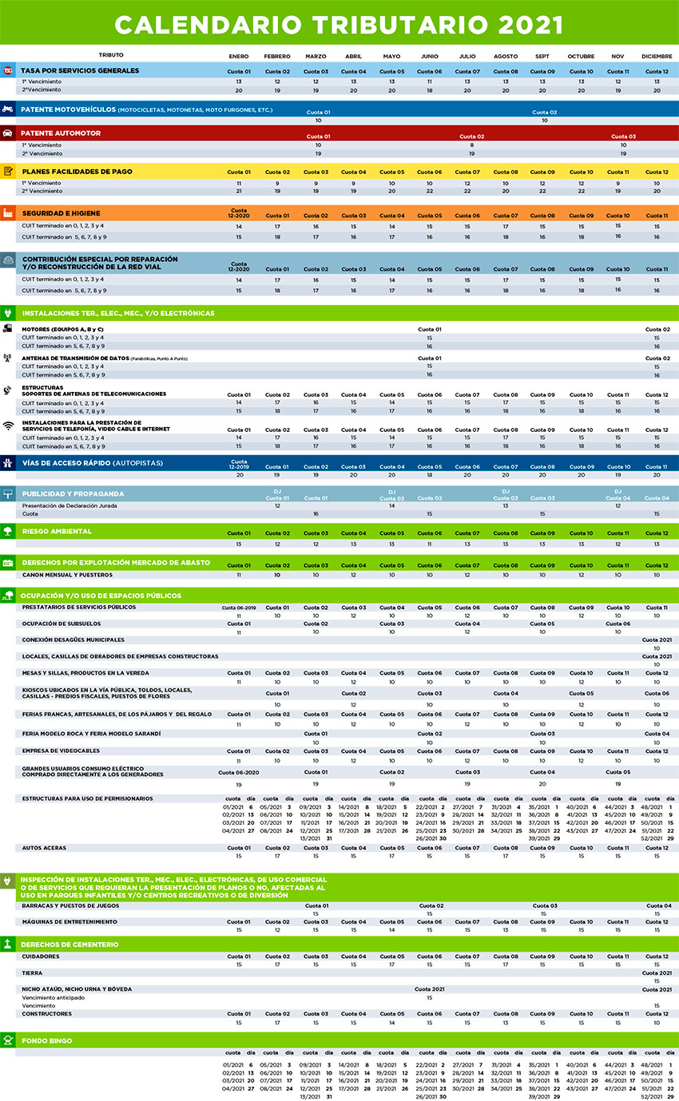Click the ABRIL month header

pyautogui.click(x=353, y=56)
